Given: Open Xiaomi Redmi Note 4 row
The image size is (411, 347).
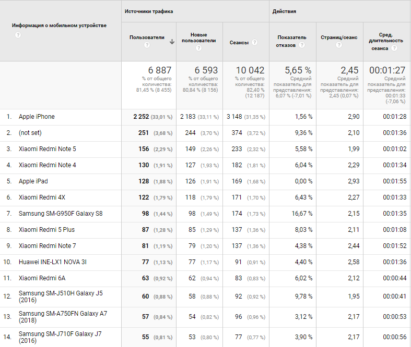Looking at the screenshot, I should 47,165.
